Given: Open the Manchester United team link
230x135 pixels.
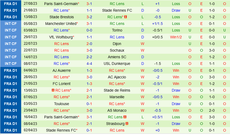Looking at the screenshot, I should [x=61, y=24].
